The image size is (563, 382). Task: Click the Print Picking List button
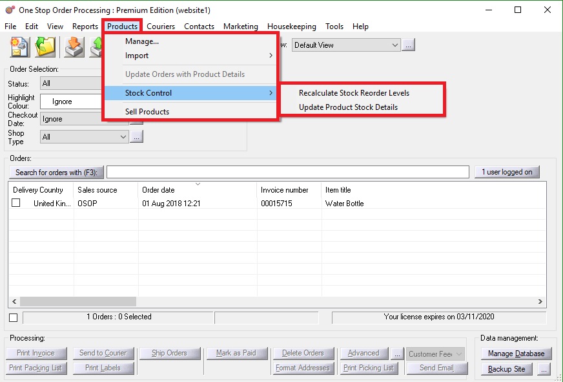(369, 368)
